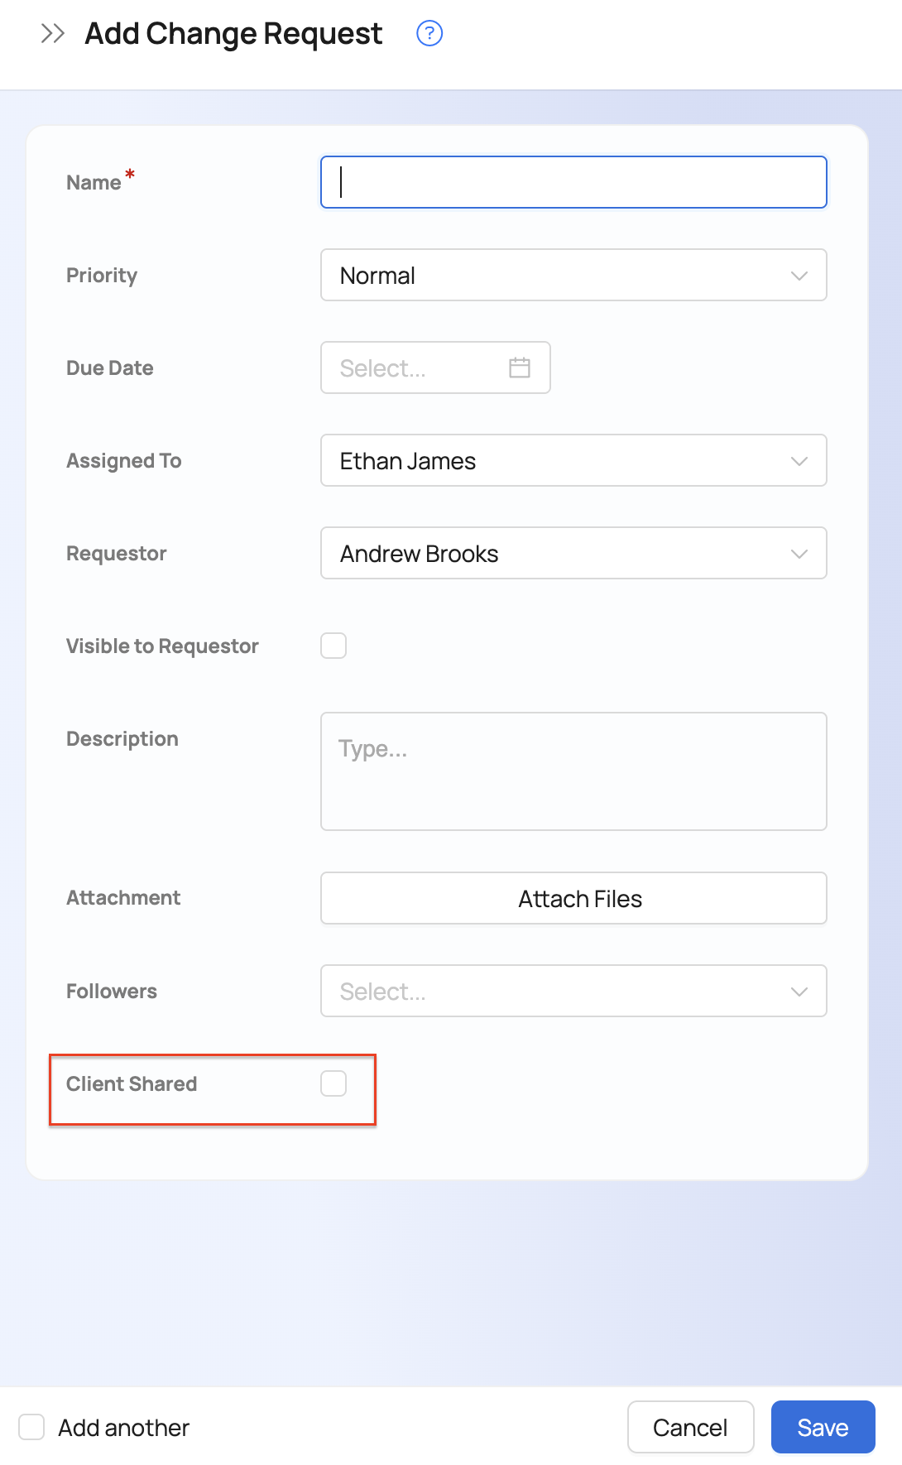Click the Followers chevron arrow

click(799, 992)
